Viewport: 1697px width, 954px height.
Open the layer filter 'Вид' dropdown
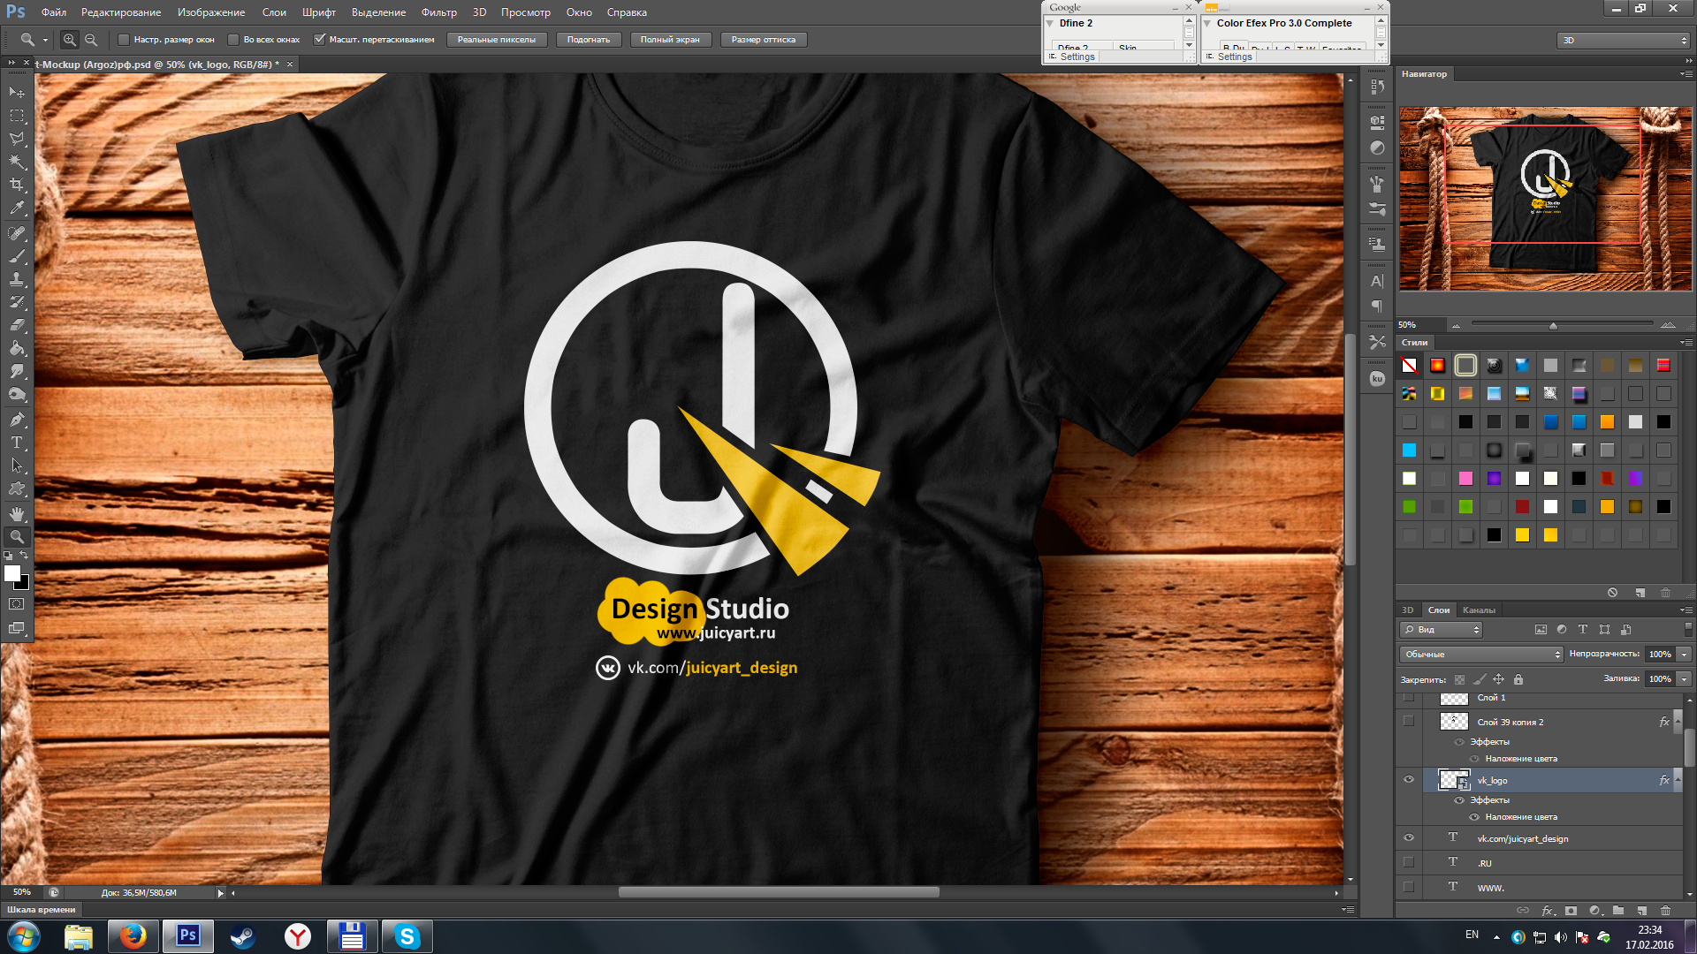point(1441,630)
